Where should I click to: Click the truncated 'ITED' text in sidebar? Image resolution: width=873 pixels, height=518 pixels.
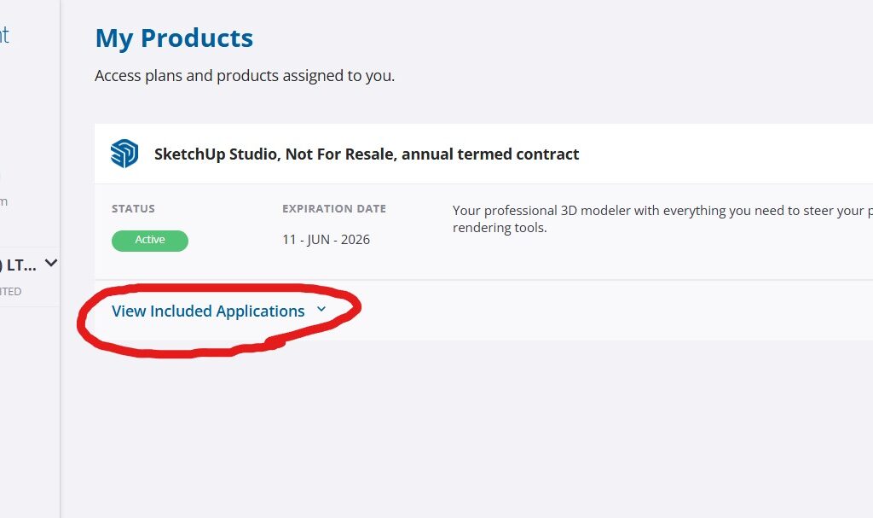click(x=10, y=292)
